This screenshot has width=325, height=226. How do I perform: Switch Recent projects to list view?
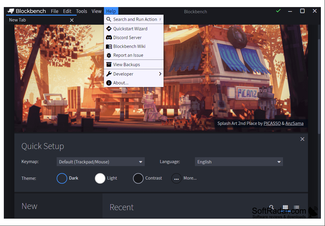[x=297, y=207]
